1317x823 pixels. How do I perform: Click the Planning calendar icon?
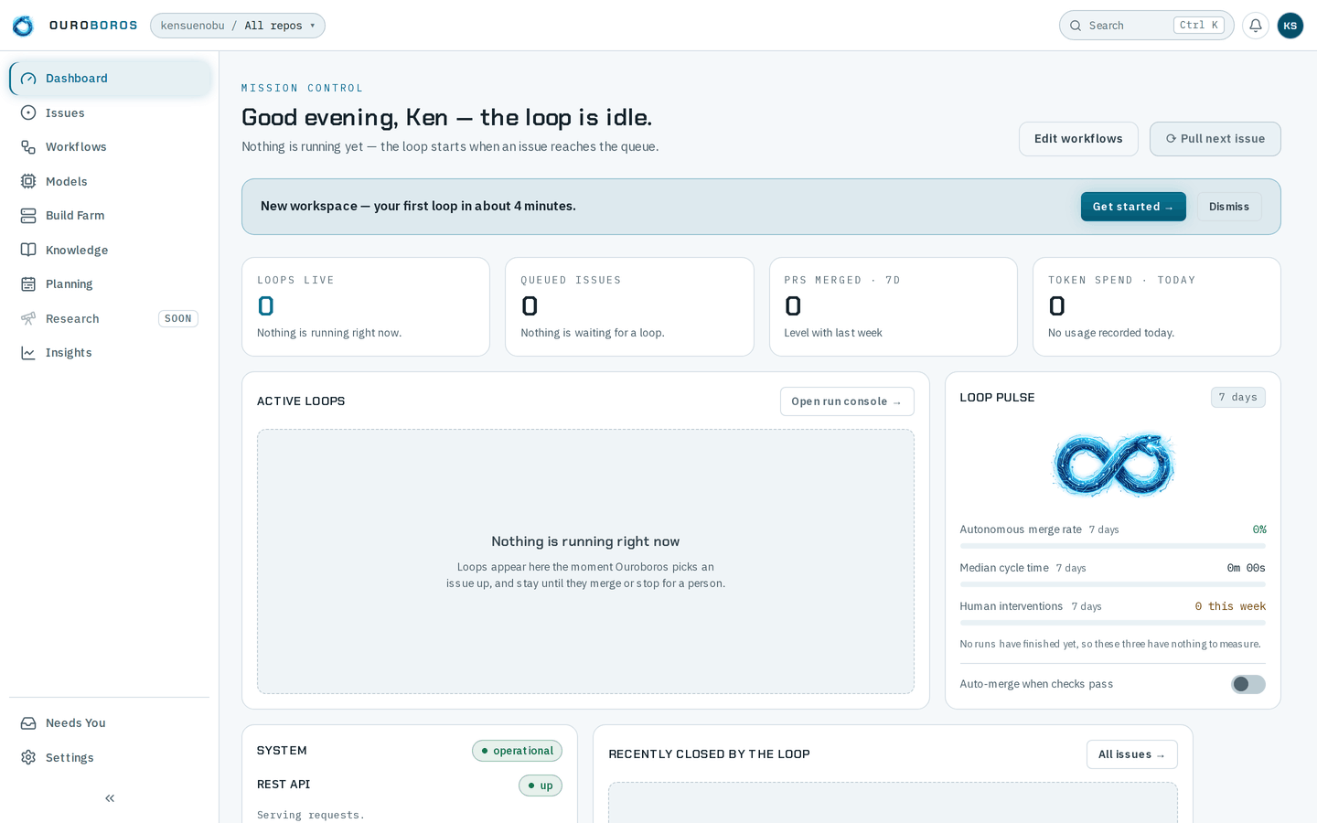[x=28, y=284]
